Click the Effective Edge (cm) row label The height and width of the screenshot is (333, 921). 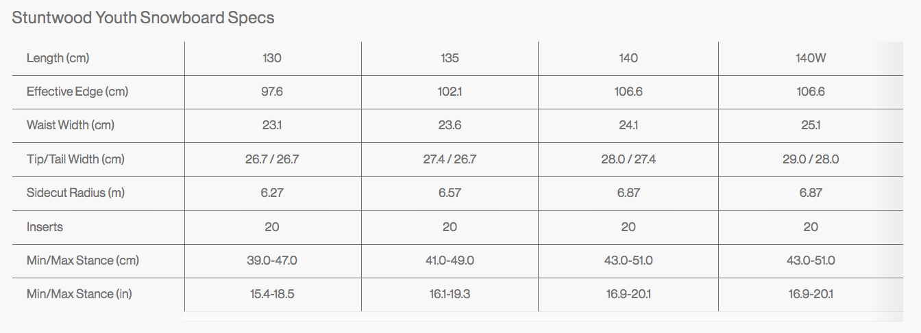click(x=77, y=92)
